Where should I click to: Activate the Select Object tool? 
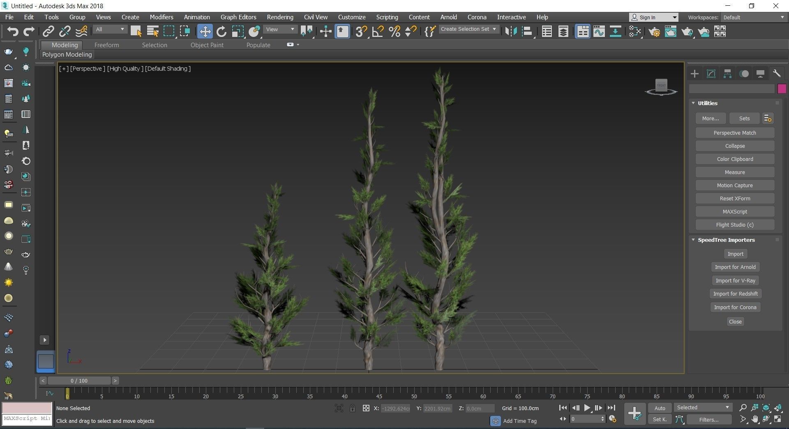pos(136,31)
